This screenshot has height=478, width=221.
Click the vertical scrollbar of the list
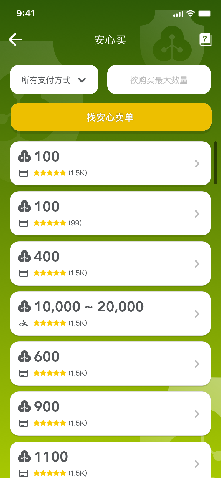click(x=215, y=163)
